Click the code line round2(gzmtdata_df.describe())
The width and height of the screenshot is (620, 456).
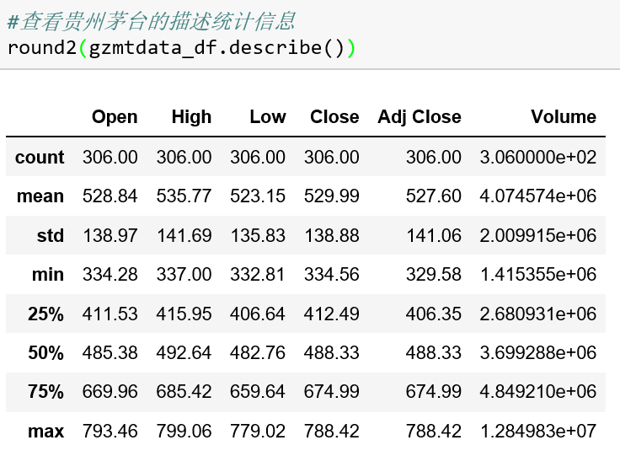(x=181, y=48)
